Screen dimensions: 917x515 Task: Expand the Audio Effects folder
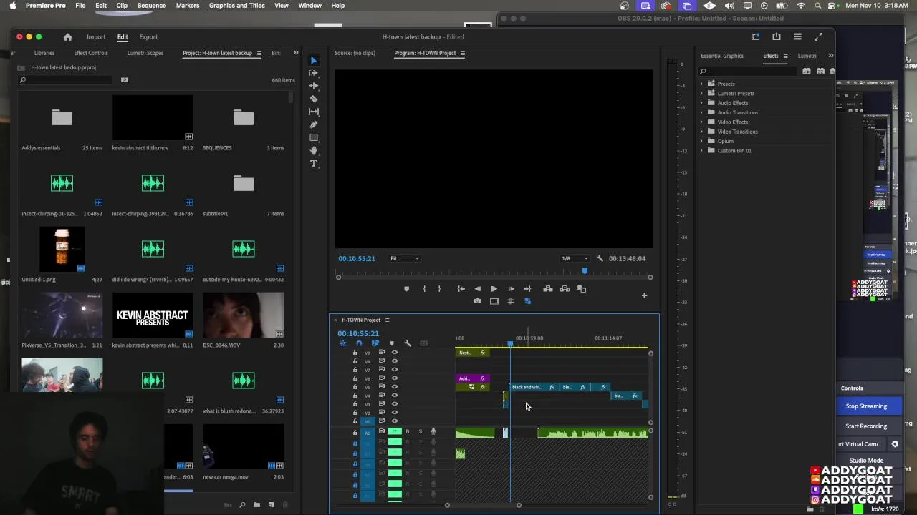(x=701, y=103)
